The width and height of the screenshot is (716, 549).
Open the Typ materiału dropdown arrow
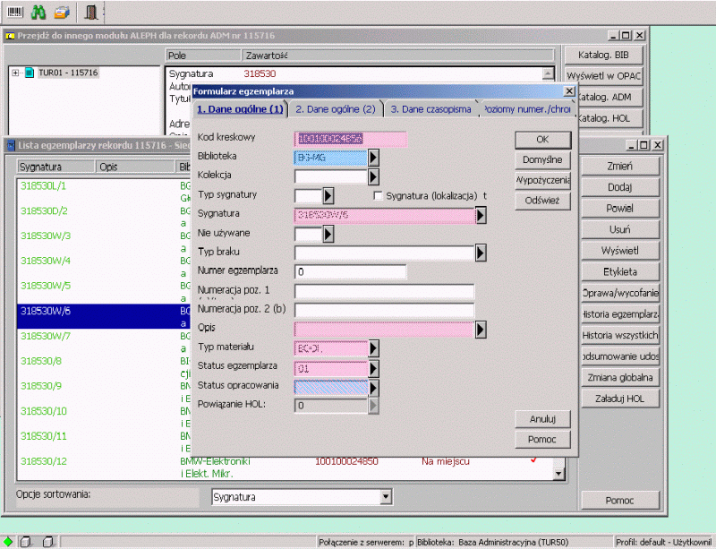373,348
